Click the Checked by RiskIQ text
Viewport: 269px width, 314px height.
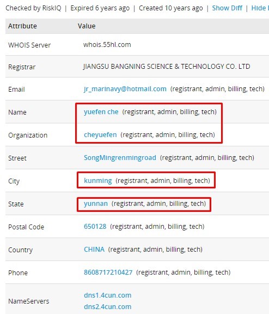[33, 8]
